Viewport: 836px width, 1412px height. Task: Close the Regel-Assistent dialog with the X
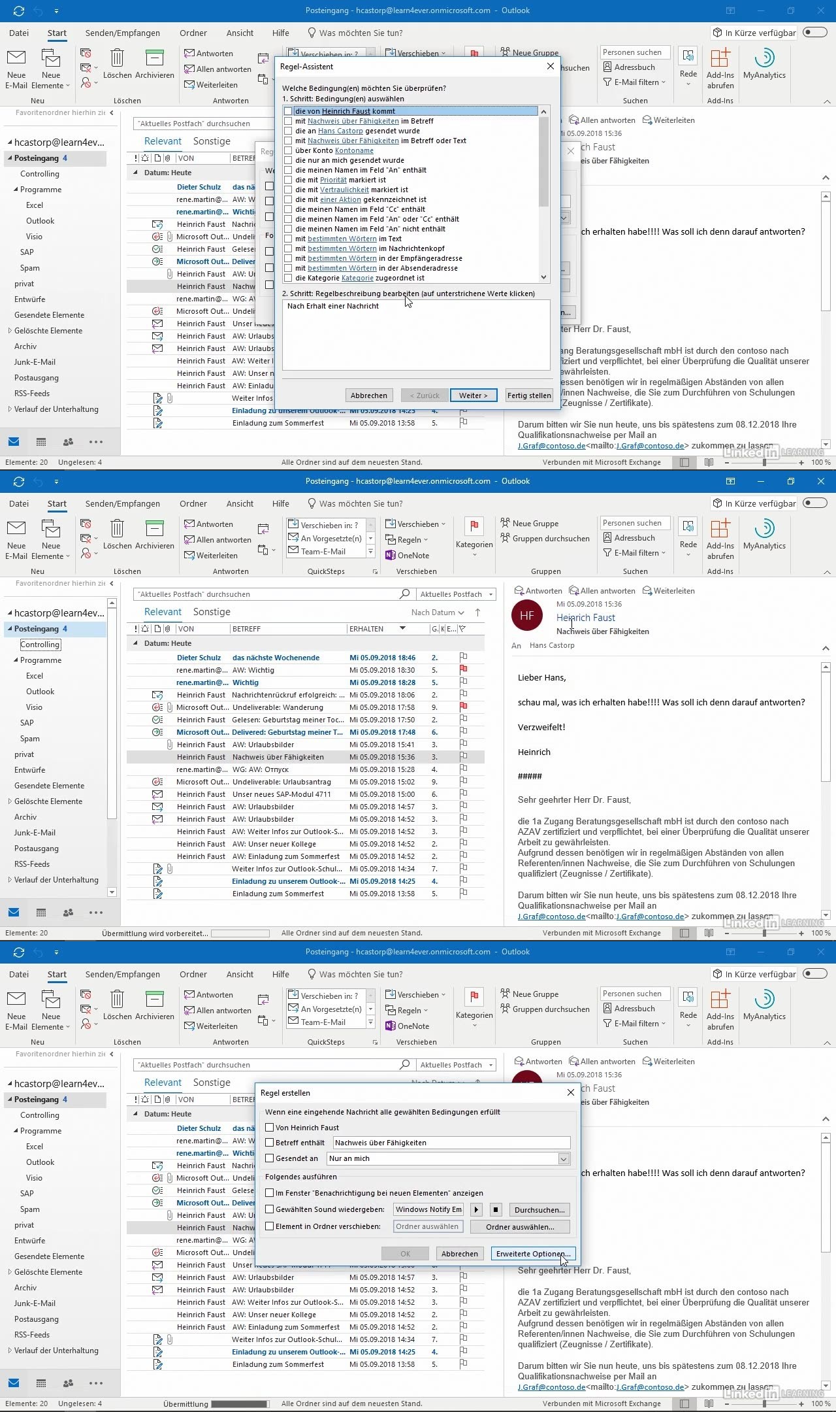click(550, 67)
